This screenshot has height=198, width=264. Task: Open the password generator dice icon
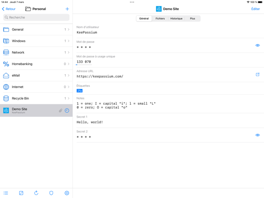coord(21,193)
